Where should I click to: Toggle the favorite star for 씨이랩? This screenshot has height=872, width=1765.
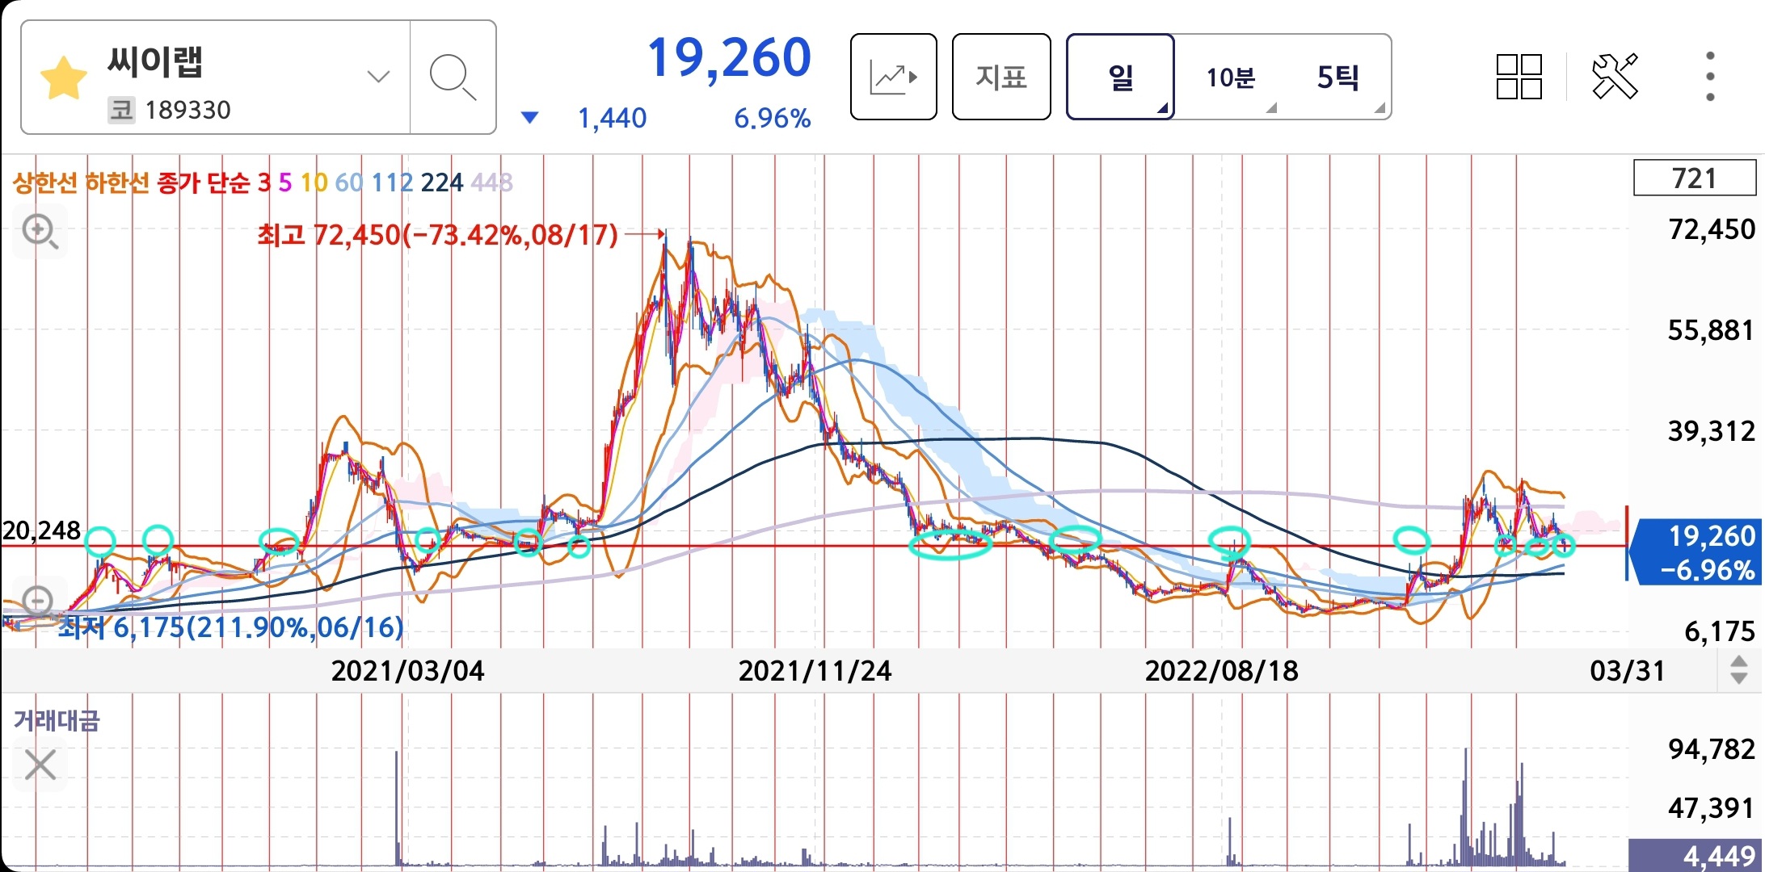(x=63, y=78)
